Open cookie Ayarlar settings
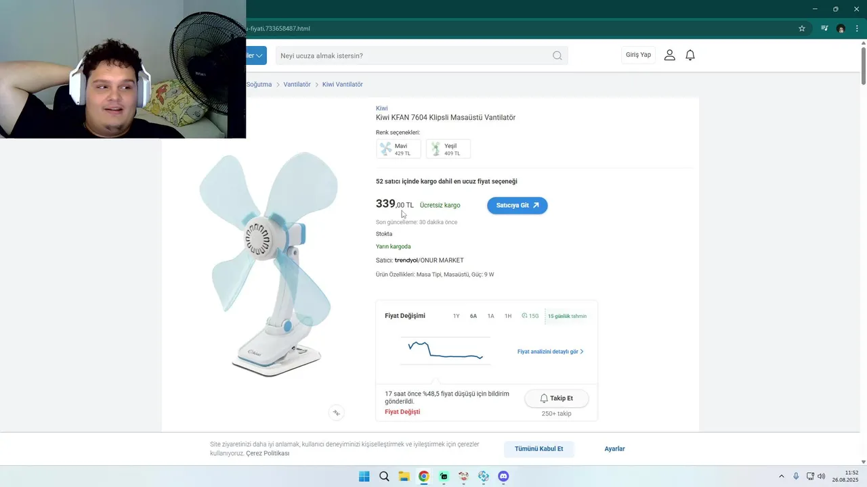 [x=615, y=449]
